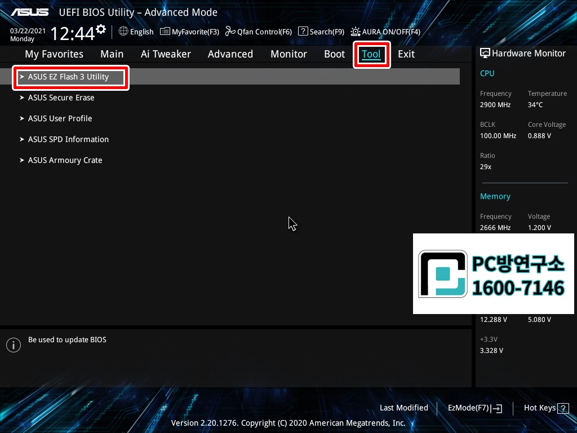Click the globe language icon
This screenshot has height=433, width=577.
coord(123,31)
